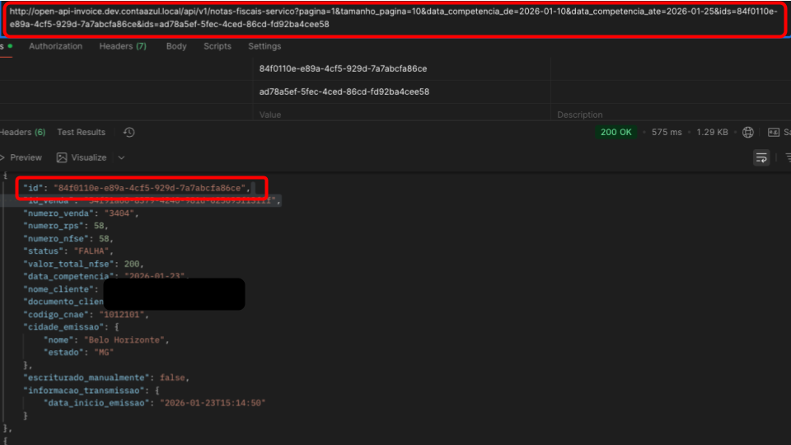The width and height of the screenshot is (791, 445).
Task: Click the "nome": "Belo Horizonte" line
Action: (x=106, y=340)
